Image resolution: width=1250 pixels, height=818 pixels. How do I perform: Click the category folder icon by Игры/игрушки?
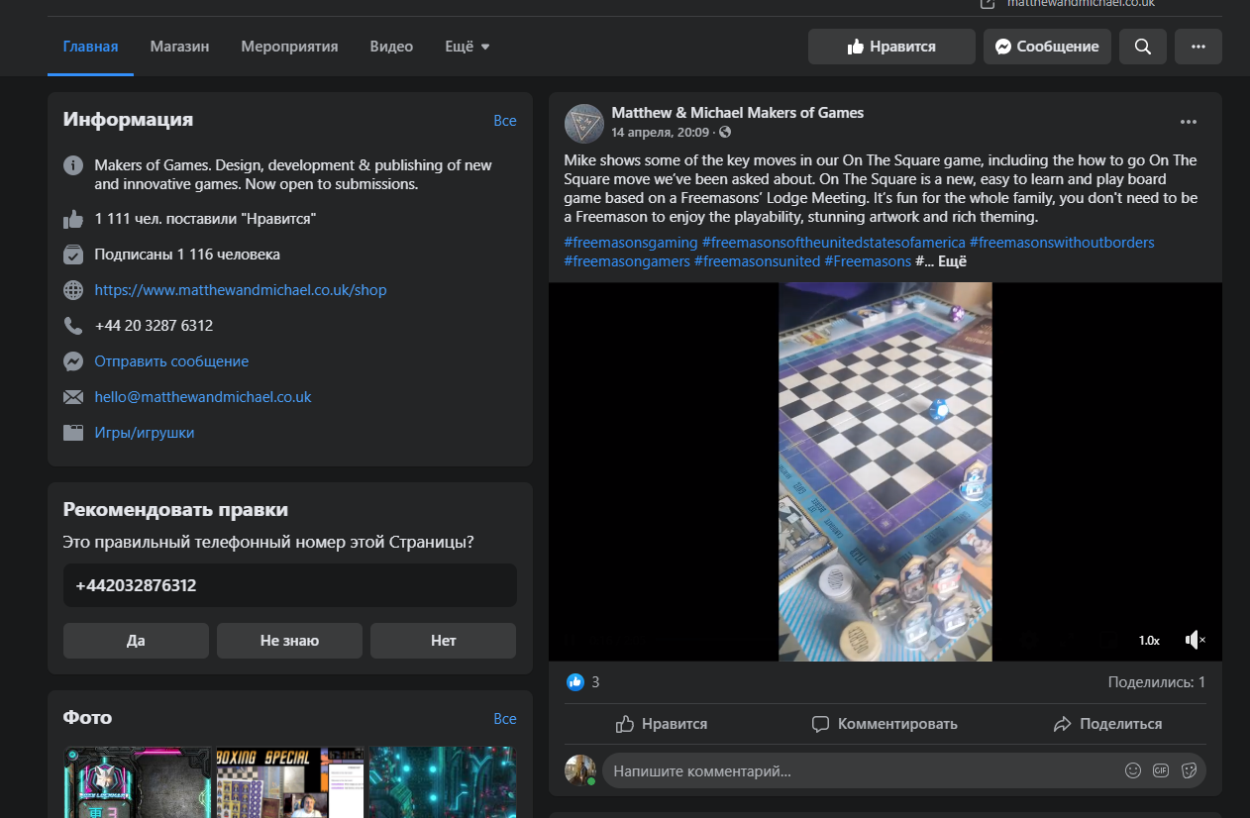[73, 433]
